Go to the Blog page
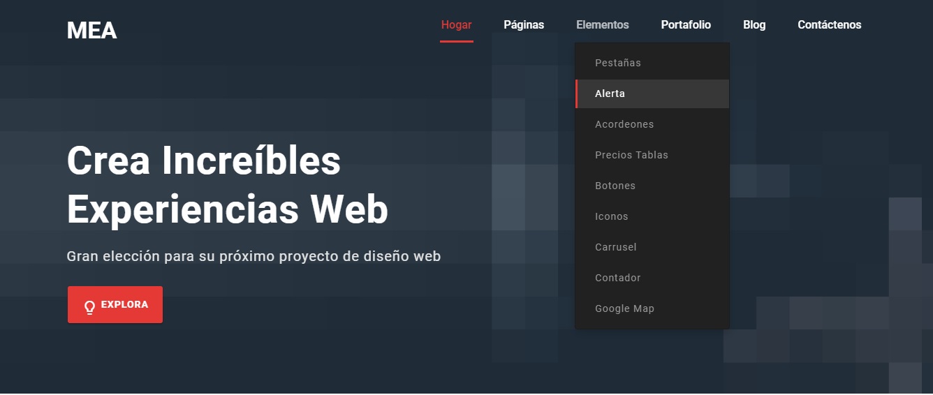Screen dimensions: 933x395 click(754, 25)
